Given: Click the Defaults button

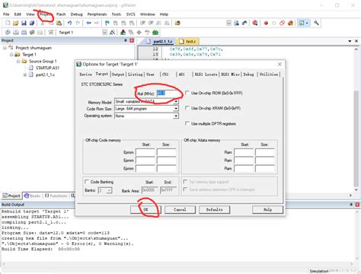Looking at the screenshot, I should pyautogui.click(x=215, y=209).
